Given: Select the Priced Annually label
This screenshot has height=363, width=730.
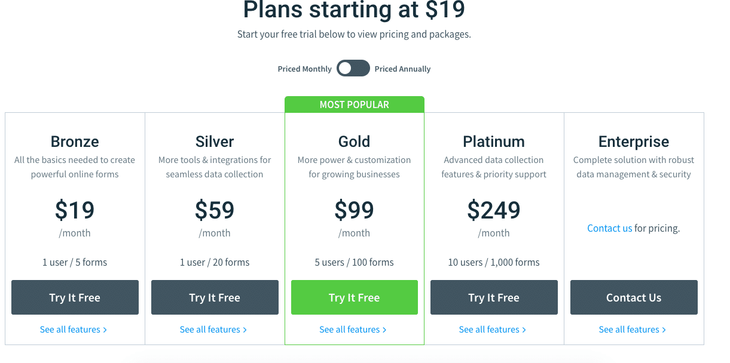Looking at the screenshot, I should click(x=402, y=69).
